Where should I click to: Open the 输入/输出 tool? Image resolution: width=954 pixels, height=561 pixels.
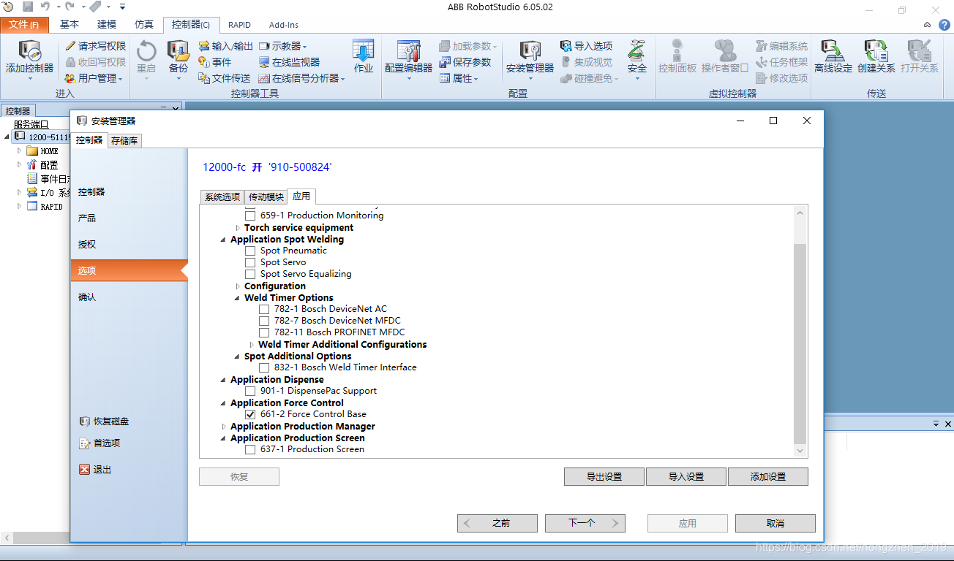click(226, 46)
